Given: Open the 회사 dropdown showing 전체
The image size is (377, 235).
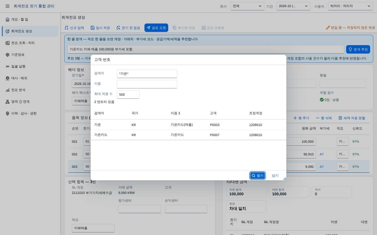Looking at the screenshot, I should coord(247,6).
